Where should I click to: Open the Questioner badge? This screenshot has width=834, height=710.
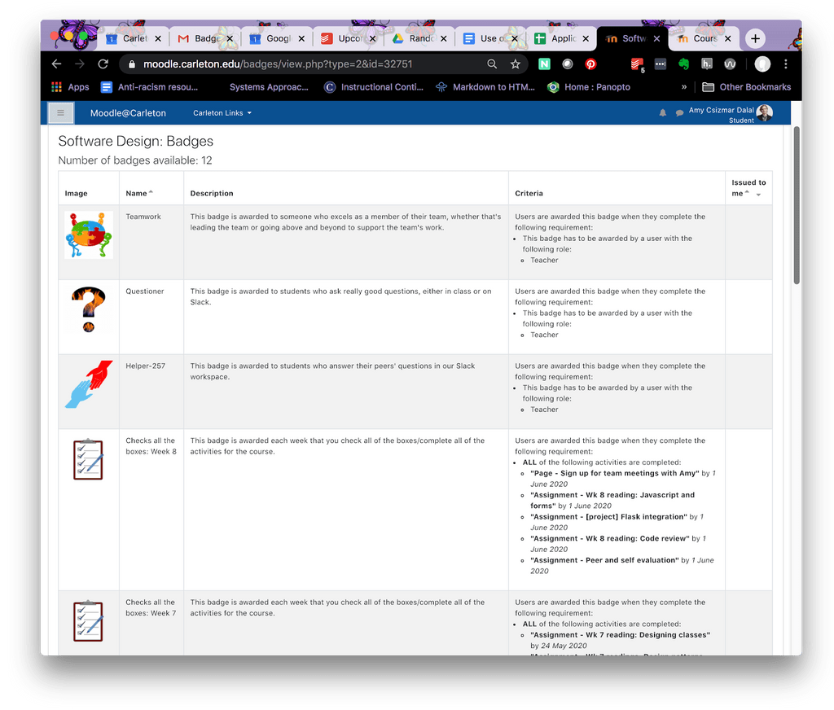(x=145, y=291)
